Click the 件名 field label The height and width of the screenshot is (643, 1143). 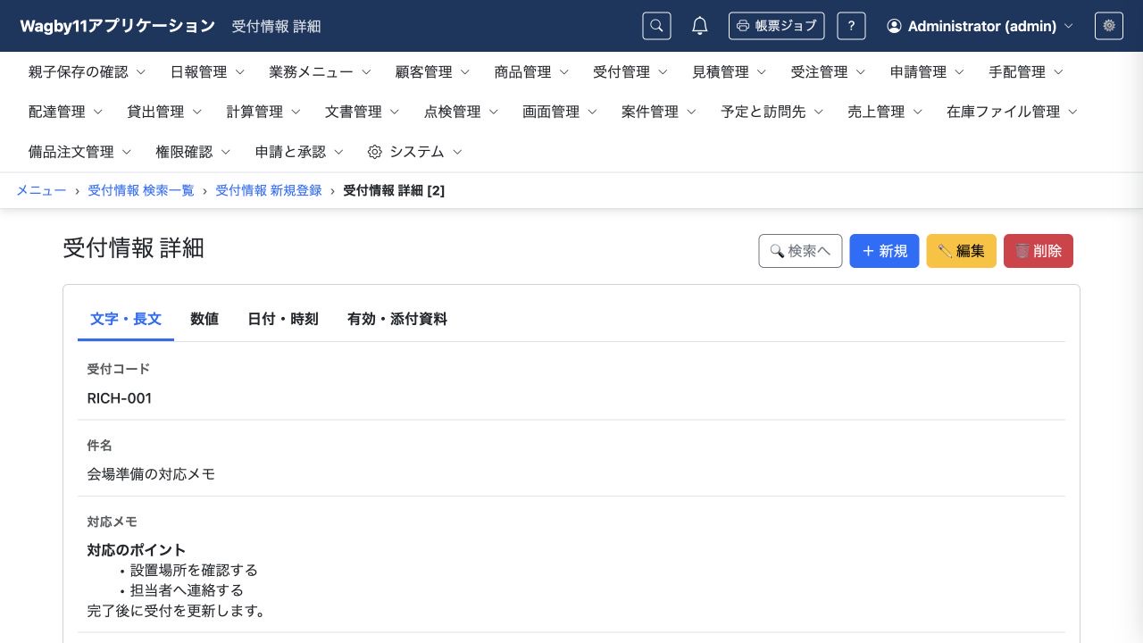click(x=99, y=445)
